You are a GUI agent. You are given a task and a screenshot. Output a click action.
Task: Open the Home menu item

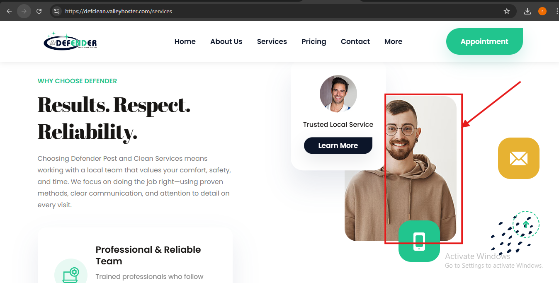click(x=185, y=41)
